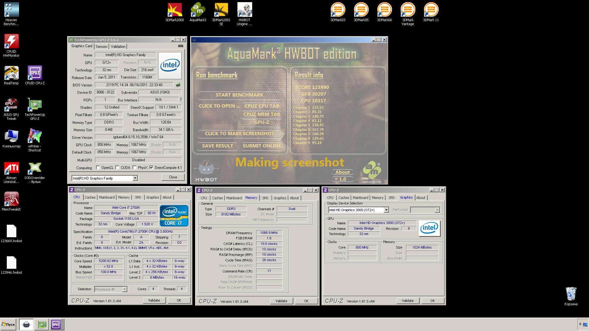Click the DRAM Frequency value field
Image resolution: width=589 pixels, height=331 pixels.
coord(269,233)
